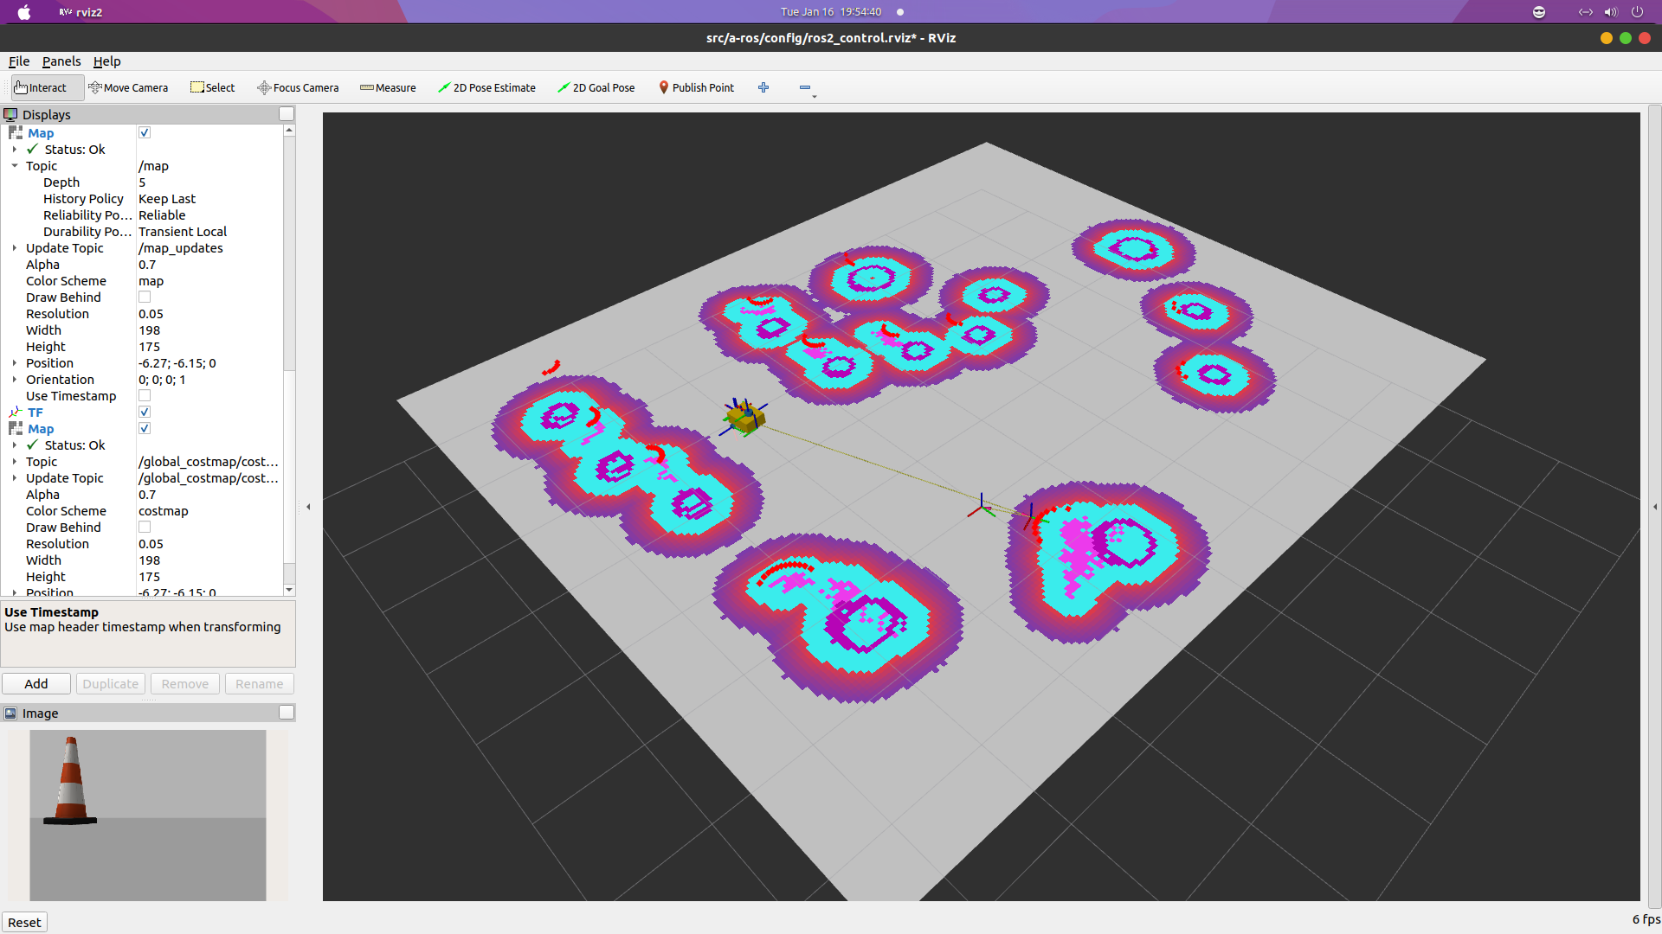This screenshot has height=934, width=1662.
Task: Click the plus icon to add tool
Action: tap(763, 87)
